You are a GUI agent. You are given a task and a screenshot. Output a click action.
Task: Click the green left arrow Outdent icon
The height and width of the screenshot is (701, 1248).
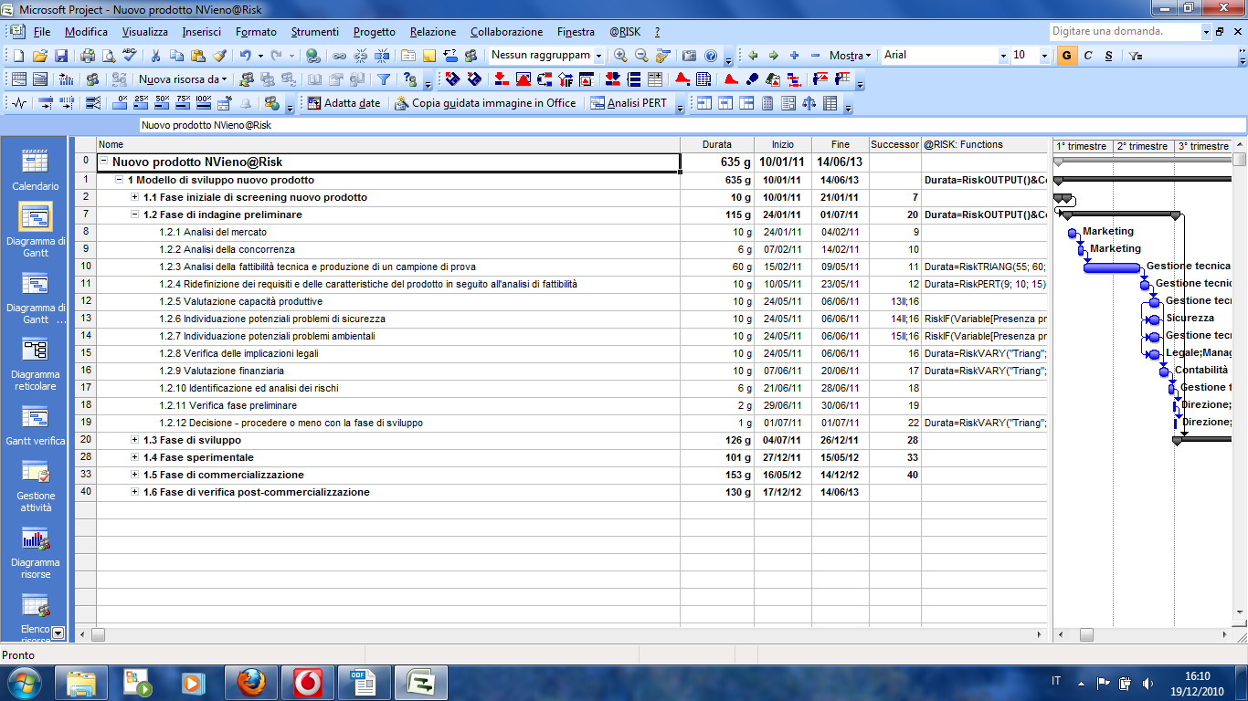[753, 56]
